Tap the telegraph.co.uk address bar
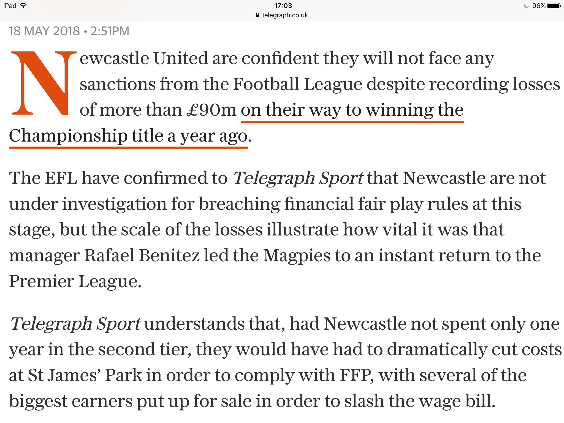Screen dimensions: 564x423 click(x=282, y=15)
